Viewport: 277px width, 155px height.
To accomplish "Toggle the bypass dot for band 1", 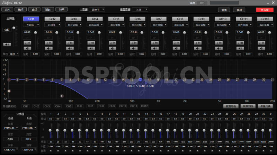I will [x=51, y=151].
